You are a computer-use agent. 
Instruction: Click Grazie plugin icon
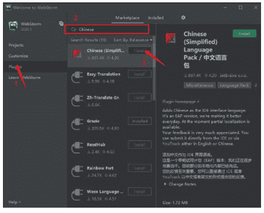(x=77, y=124)
